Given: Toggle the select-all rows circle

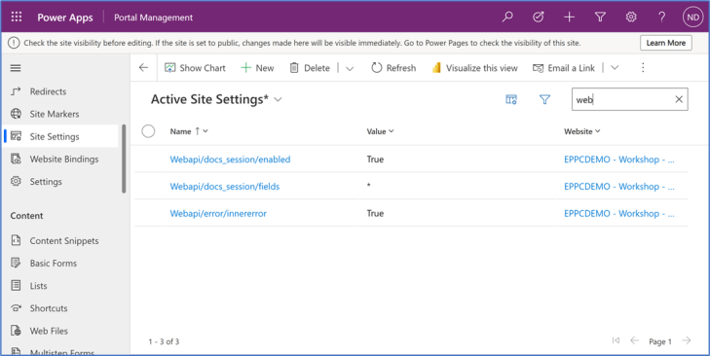Looking at the screenshot, I should coord(148,131).
